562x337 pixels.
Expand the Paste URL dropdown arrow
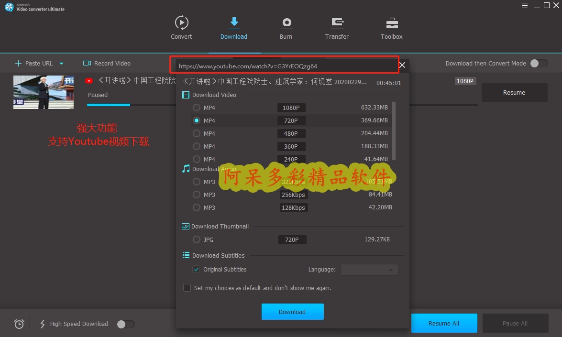coord(61,64)
